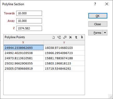Click the Forms button

tap(96, 33)
